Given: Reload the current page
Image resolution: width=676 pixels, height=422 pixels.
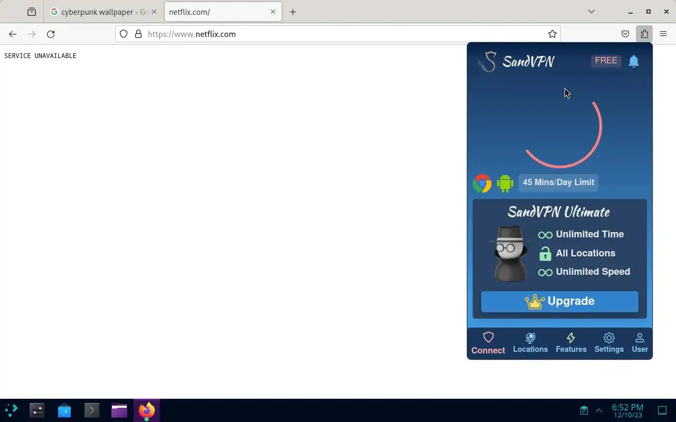Looking at the screenshot, I should [x=51, y=34].
